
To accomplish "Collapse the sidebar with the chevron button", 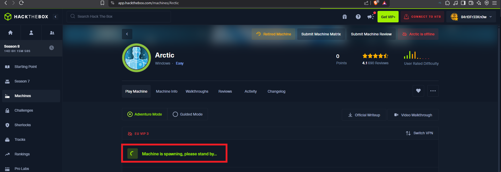I will (x=55, y=17).
